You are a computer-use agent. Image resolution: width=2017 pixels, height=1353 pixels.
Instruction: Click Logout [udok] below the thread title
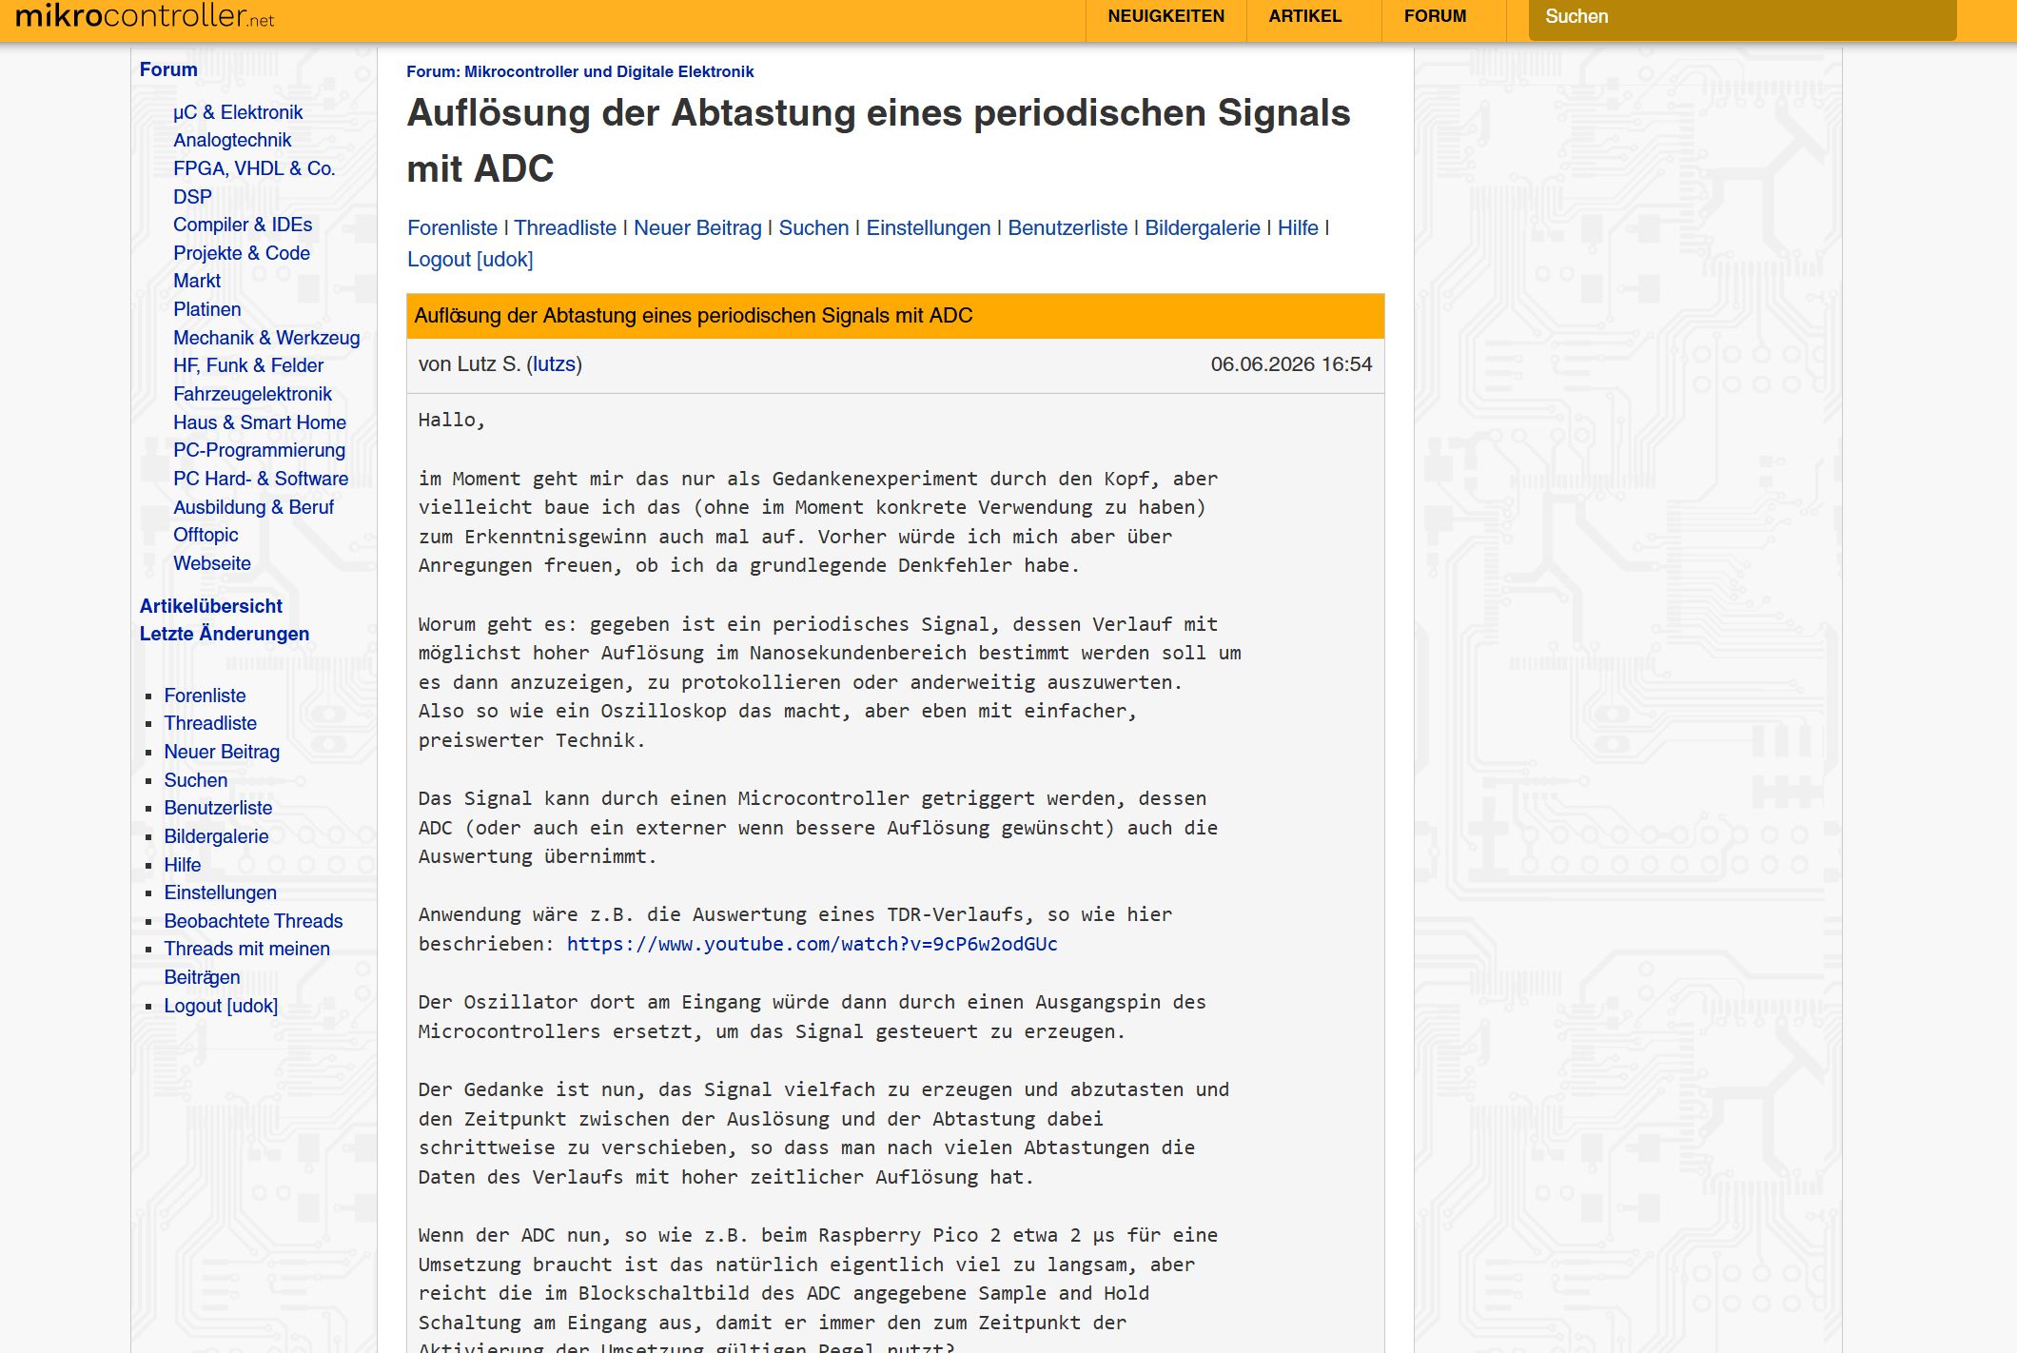(470, 260)
